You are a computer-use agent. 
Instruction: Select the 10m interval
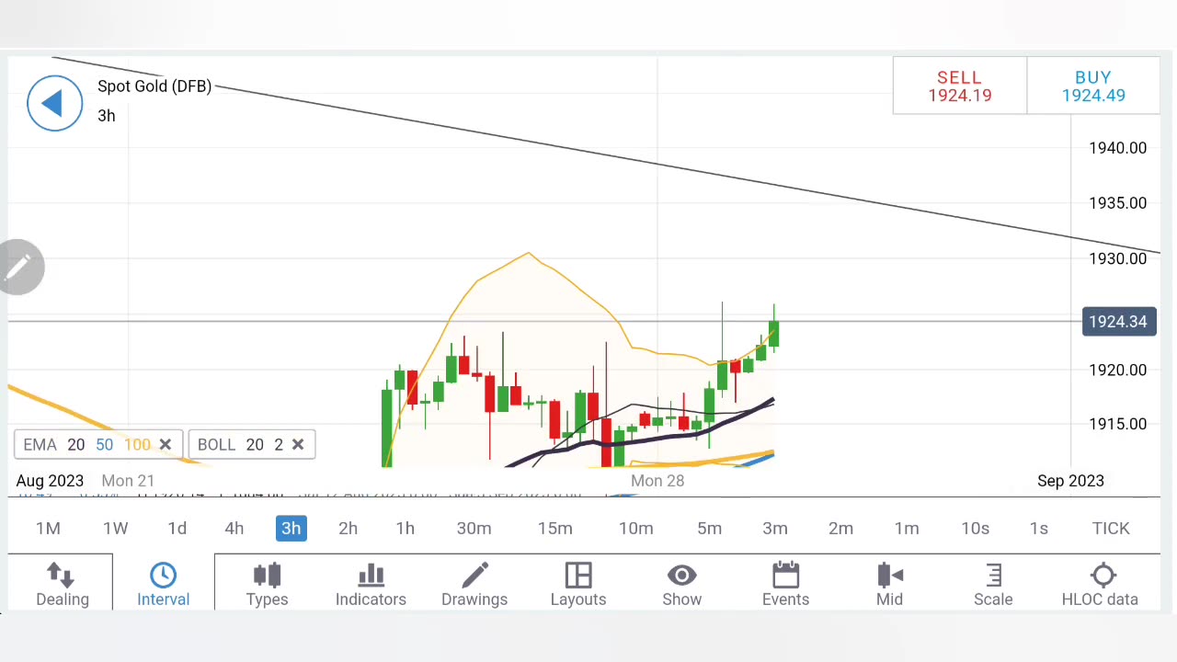tap(635, 529)
